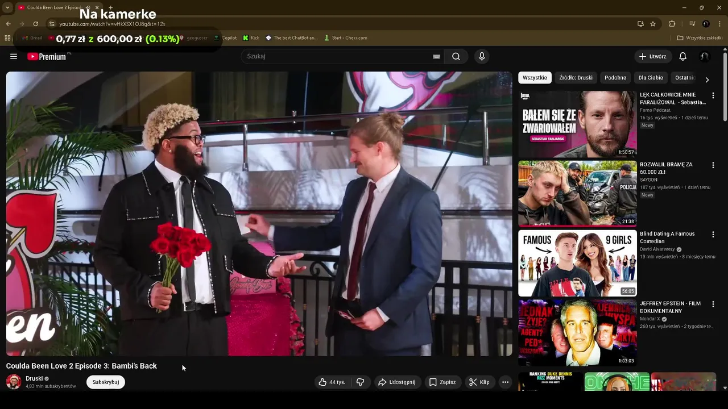Image resolution: width=728 pixels, height=409 pixels.
Task: Open YouTube account avatar menu
Action: [704, 56]
